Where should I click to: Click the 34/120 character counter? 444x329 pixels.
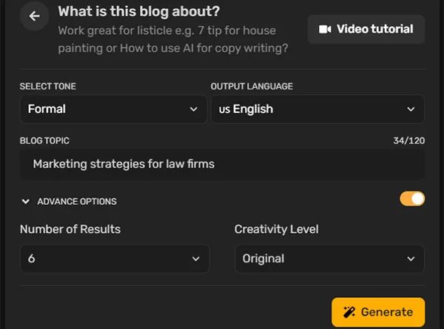pos(409,140)
